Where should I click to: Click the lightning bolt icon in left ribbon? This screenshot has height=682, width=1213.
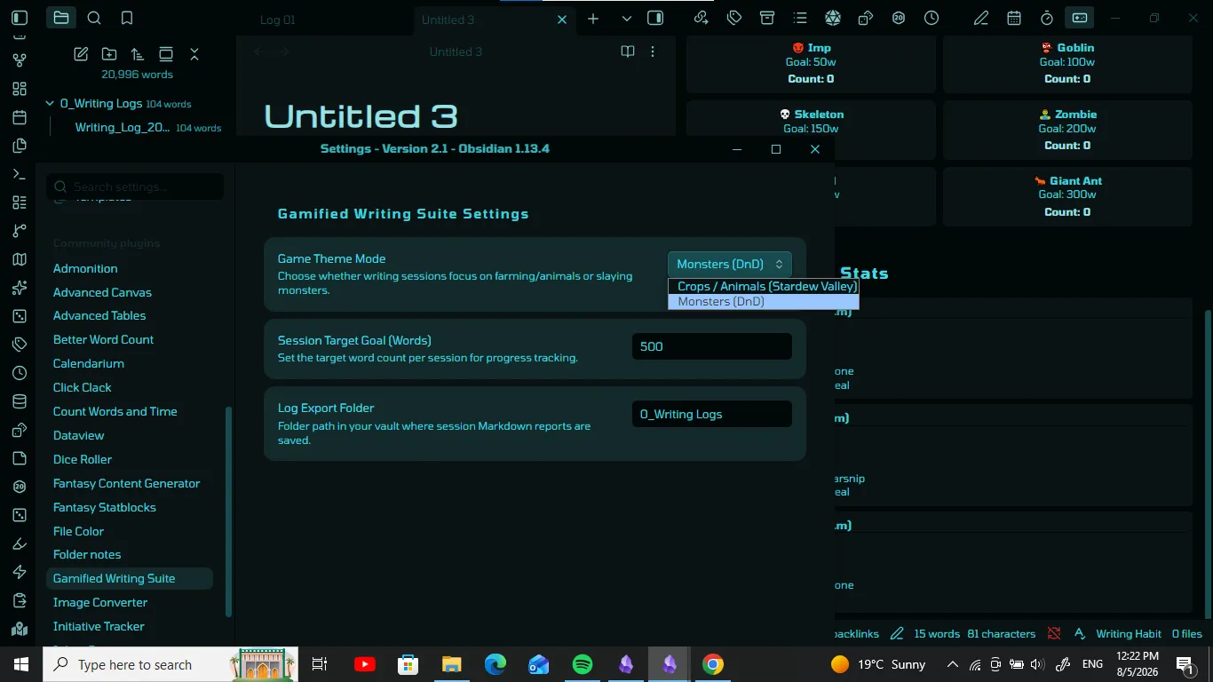[x=20, y=572]
